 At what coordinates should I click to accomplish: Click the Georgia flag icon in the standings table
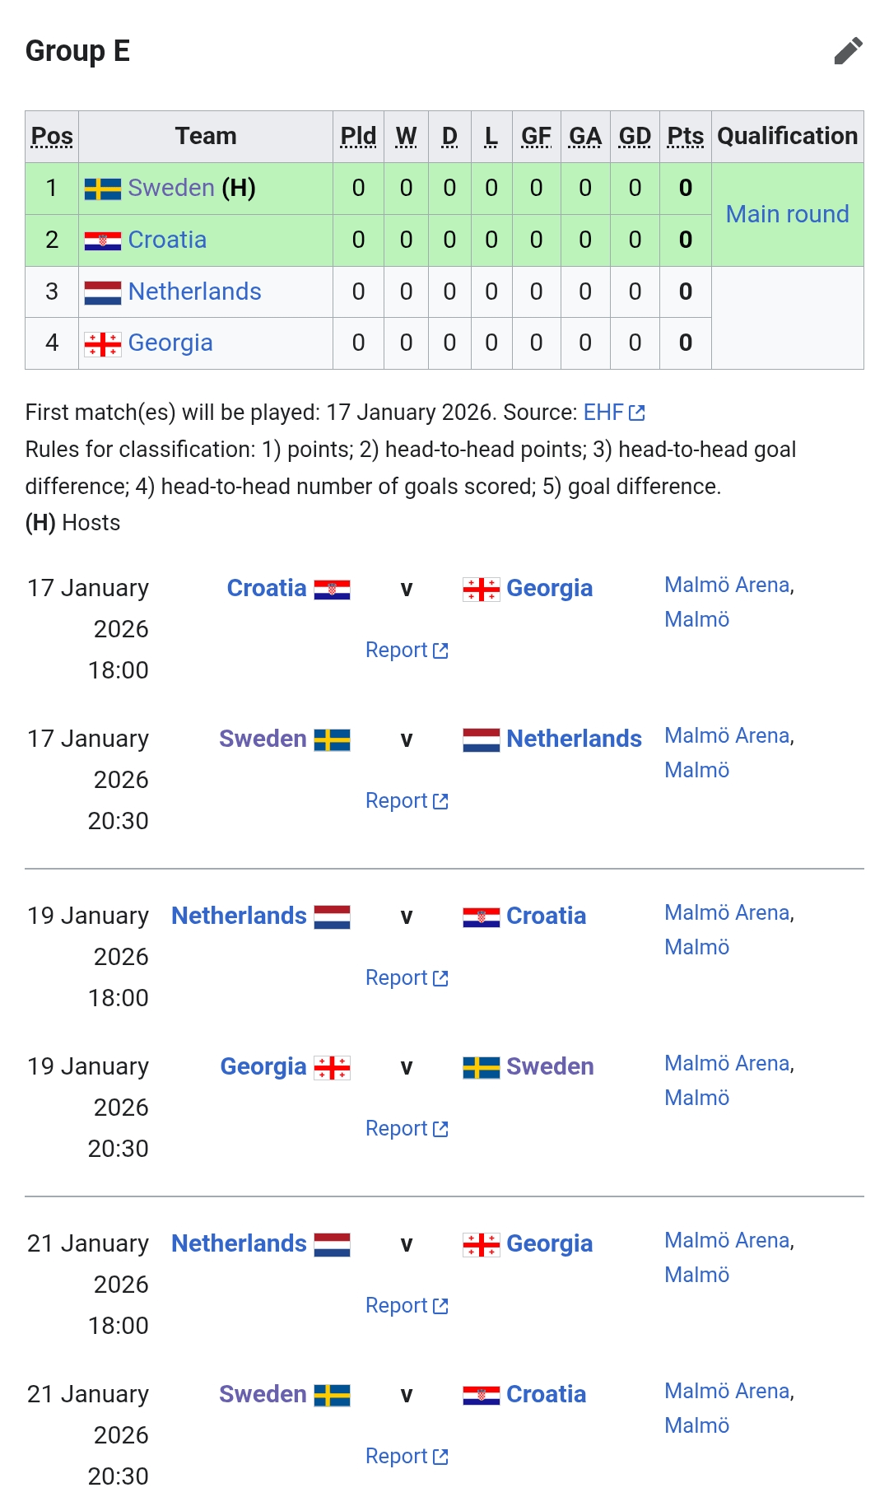(x=103, y=343)
